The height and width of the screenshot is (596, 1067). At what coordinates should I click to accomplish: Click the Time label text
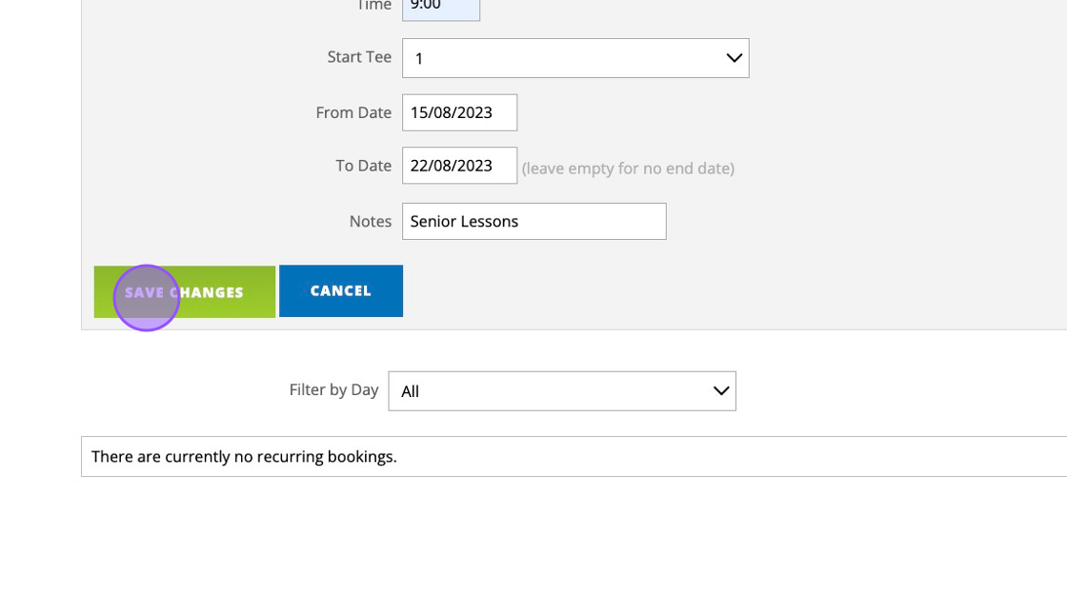coord(373,6)
